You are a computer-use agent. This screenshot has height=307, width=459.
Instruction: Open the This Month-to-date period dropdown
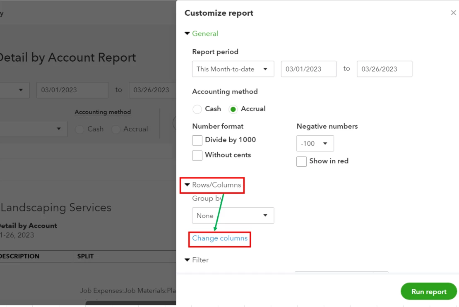(233, 69)
